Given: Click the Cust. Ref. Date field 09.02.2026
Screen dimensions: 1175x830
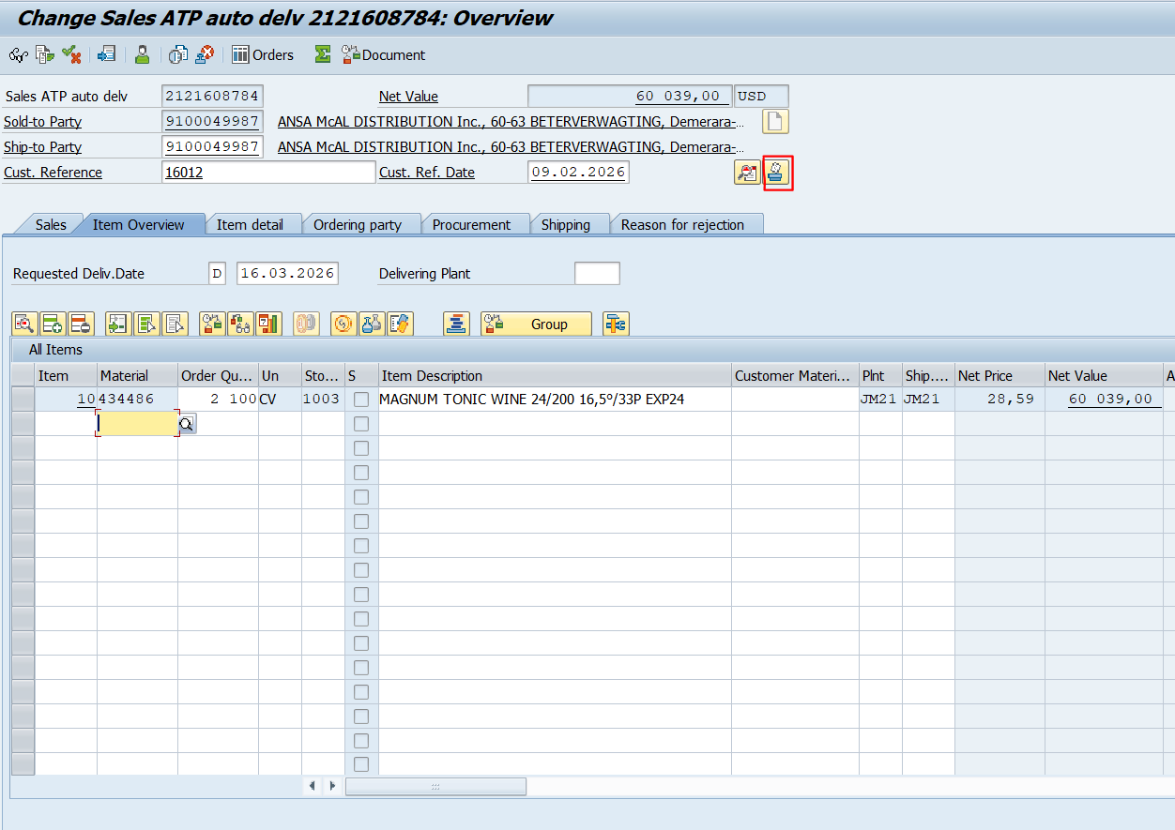Looking at the screenshot, I should click(578, 173).
